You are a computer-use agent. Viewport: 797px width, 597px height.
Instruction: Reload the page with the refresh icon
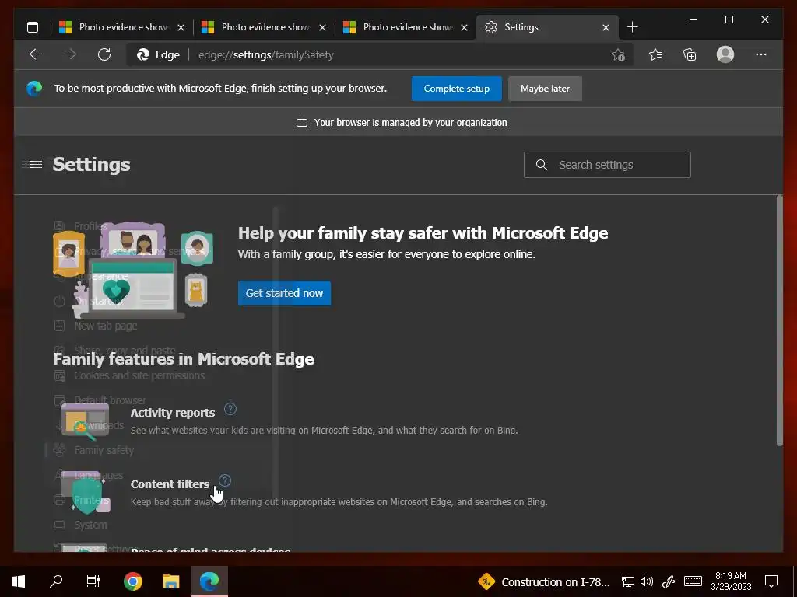click(x=104, y=54)
